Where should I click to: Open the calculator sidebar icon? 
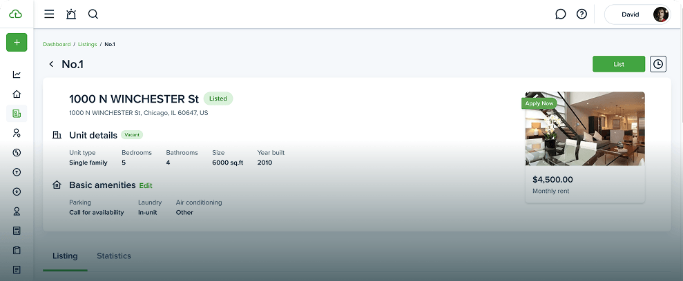coord(17,231)
